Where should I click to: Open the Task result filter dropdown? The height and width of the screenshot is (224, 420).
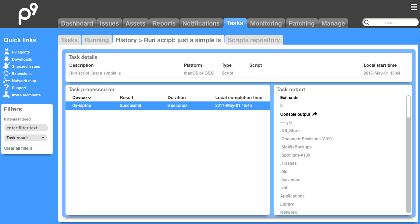pyautogui.click(x=26, y=138)
